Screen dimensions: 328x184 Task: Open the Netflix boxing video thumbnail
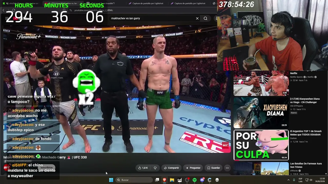point(261,83)
